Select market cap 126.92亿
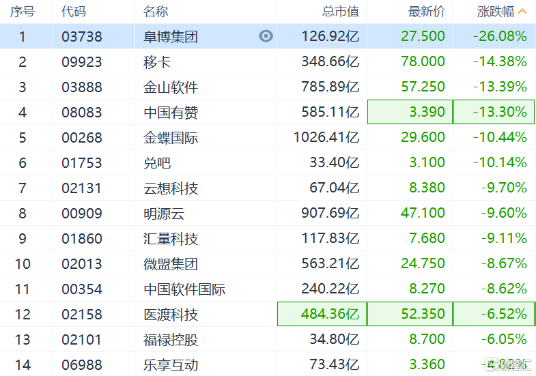 pyautogui.click(x=330, y=36)
